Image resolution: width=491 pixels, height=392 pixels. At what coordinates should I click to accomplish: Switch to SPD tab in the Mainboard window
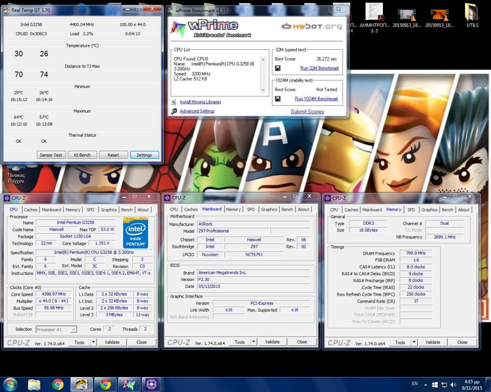point(251,209)
